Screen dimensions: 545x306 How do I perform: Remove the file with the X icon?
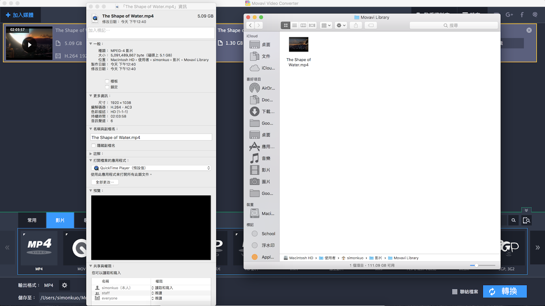point(529,30)
